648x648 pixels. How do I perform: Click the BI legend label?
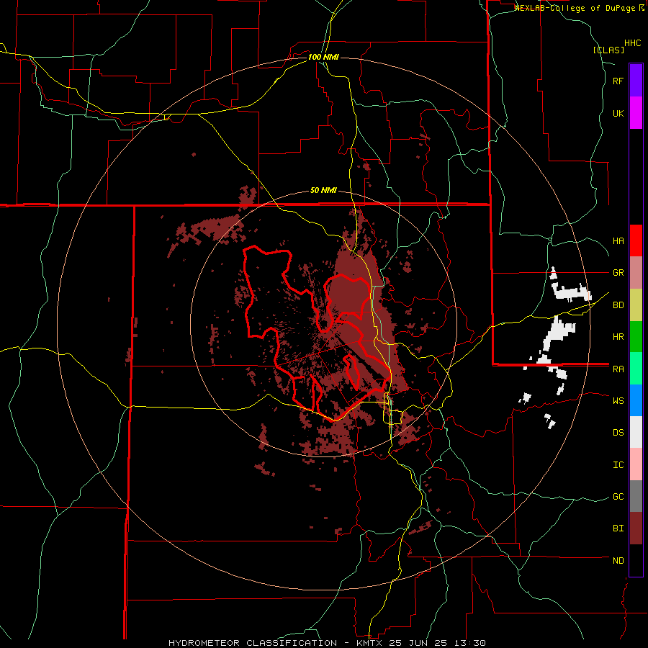pyautogui.click(x=618, y=528)
